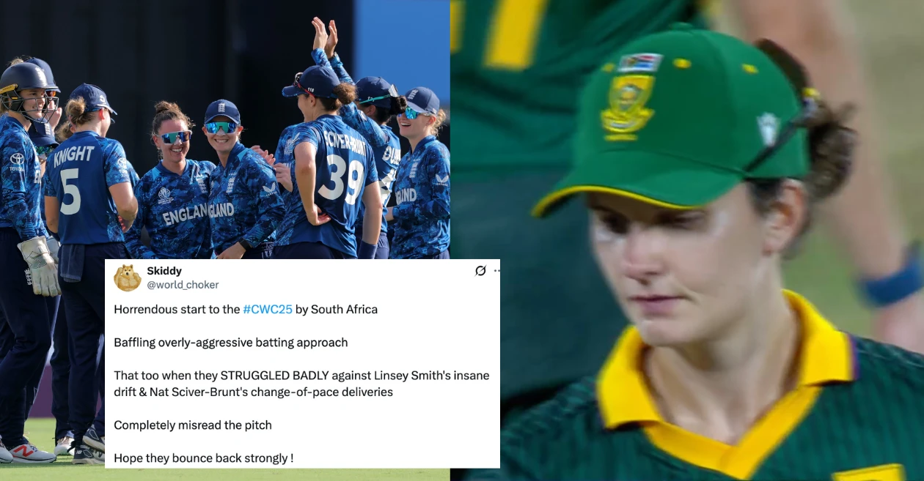Click the ENGLAND text on the jersey
The image size is (924, 481).
184,215
